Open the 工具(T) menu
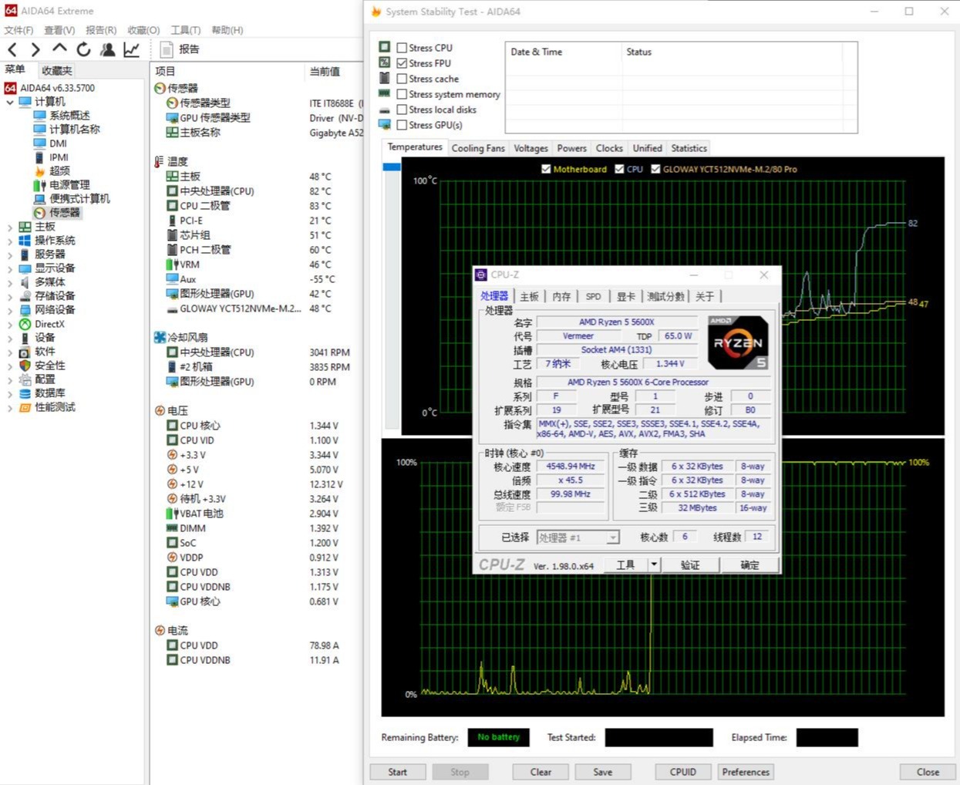This screenshot has width=960, height=785. coord(185,30)
